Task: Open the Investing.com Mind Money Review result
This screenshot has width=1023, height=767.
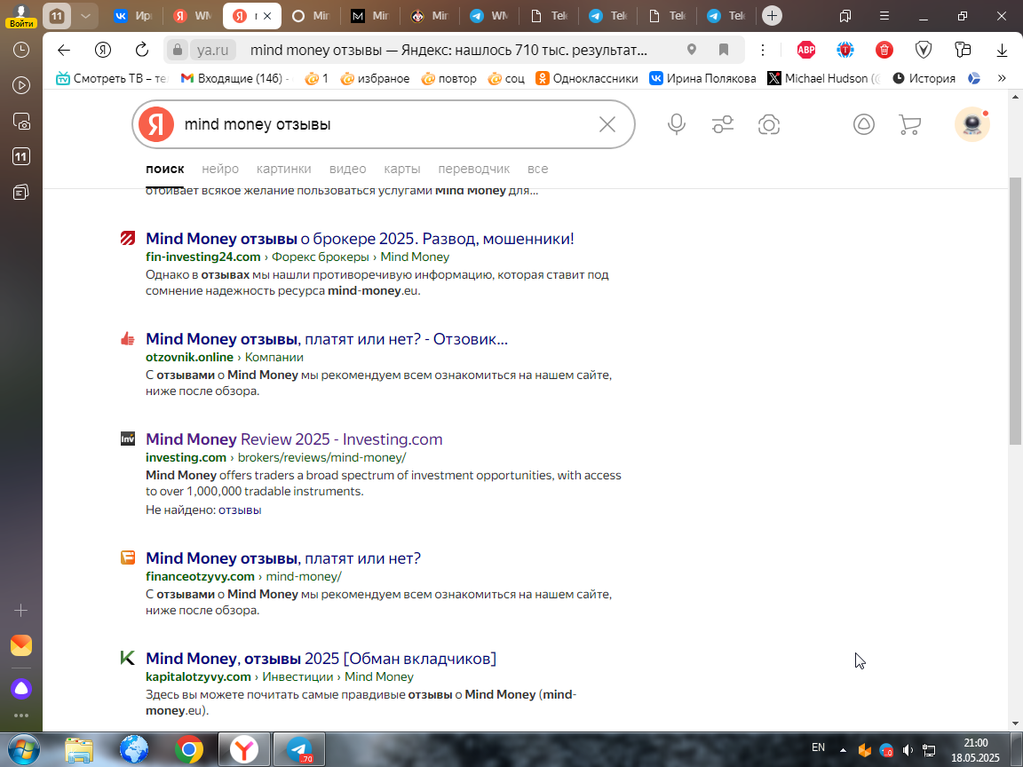Action: (x=294, y=439)
